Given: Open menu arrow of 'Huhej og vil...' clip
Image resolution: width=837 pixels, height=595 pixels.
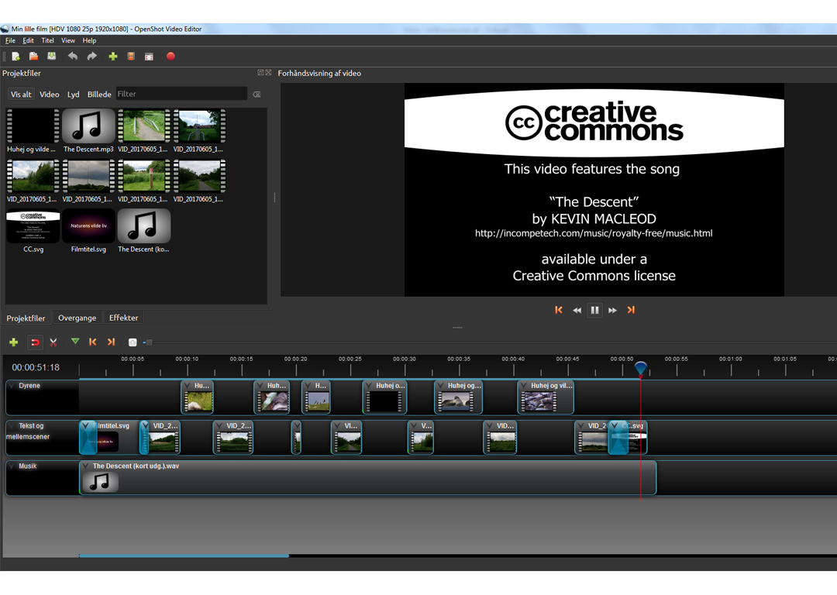Looking at the screenshot, I should pos(524,386).
